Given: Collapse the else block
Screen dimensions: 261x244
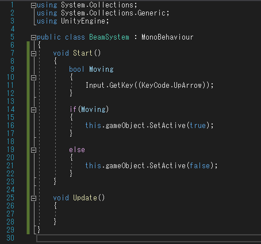Looking at the screenshot, I should pos(33,150).
